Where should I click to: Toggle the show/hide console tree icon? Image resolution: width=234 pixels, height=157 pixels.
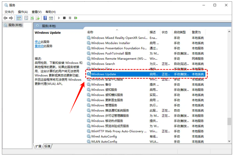click(x=19, y=18)
